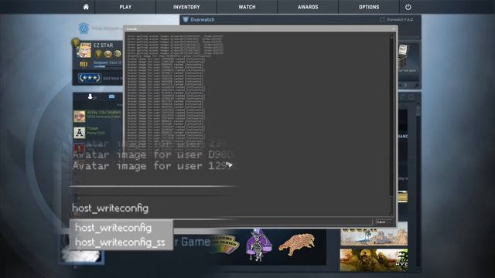Screen dimensions: 495x278
Task: Click the power quit icon
Action: point(408,7)
